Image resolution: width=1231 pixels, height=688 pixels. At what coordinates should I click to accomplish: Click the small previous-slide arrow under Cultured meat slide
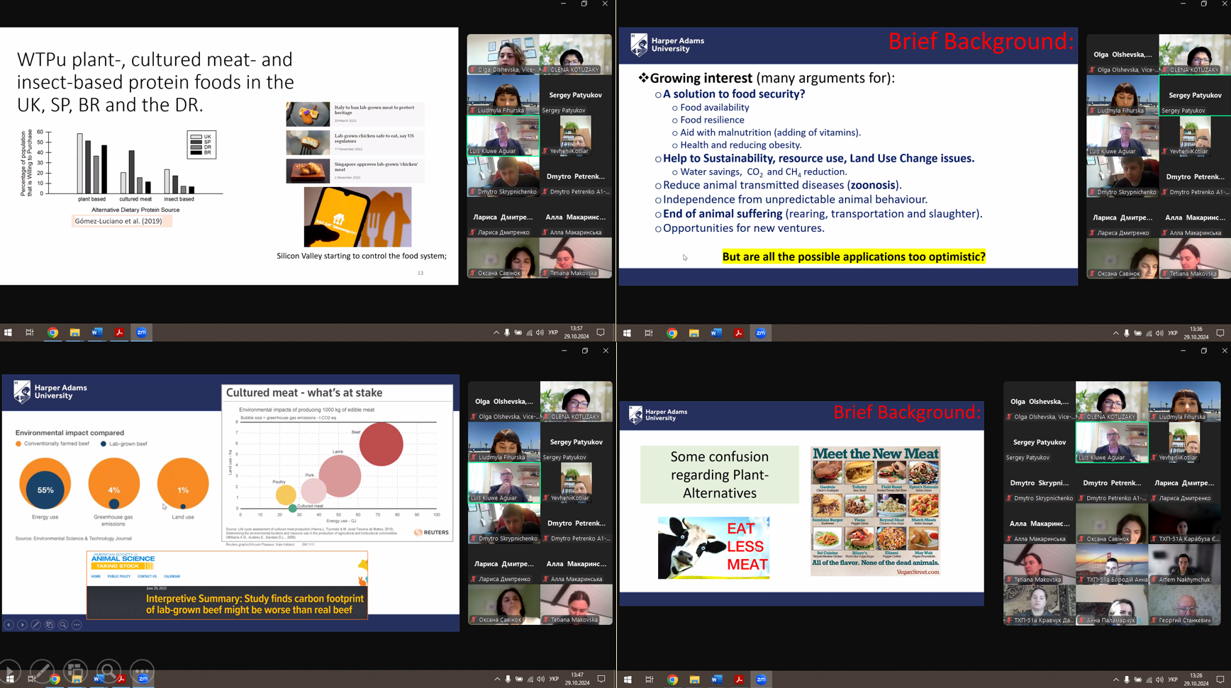(9, 625)
